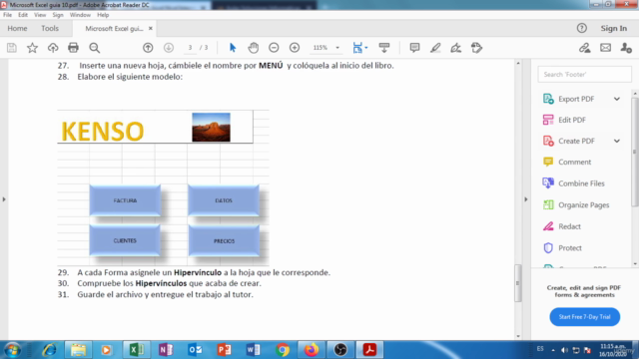Zoom in with the plus icon
639x359 pixels.
tap(295, 48)
